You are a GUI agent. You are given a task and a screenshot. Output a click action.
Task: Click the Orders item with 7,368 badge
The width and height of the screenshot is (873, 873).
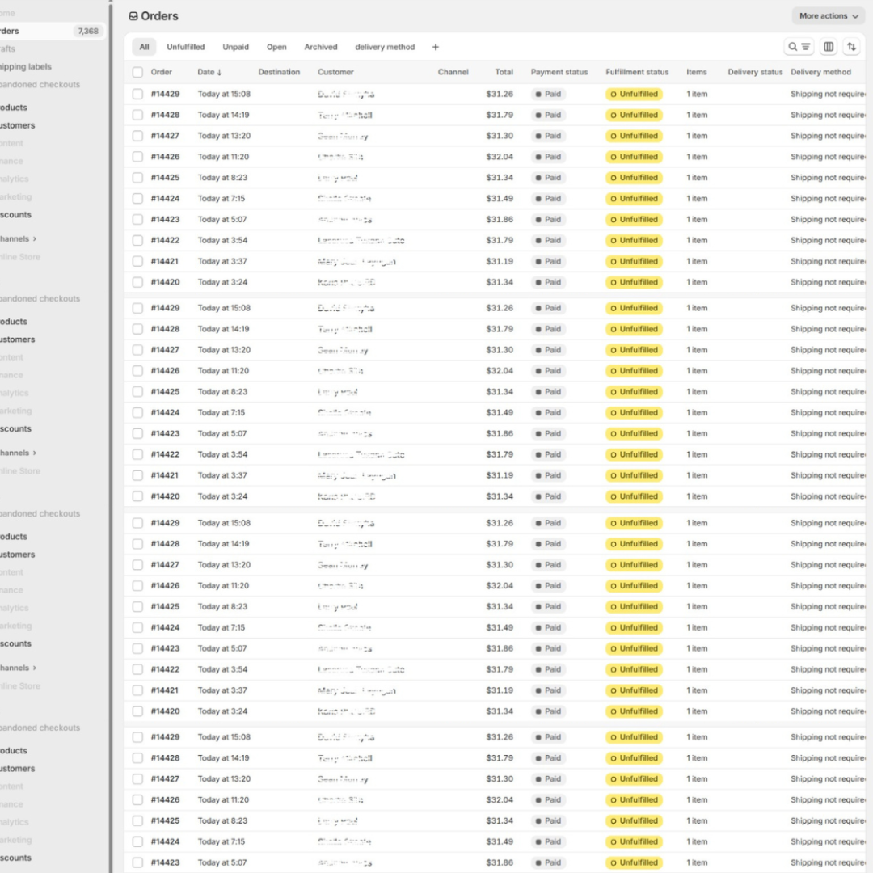(x=48, y=32)
